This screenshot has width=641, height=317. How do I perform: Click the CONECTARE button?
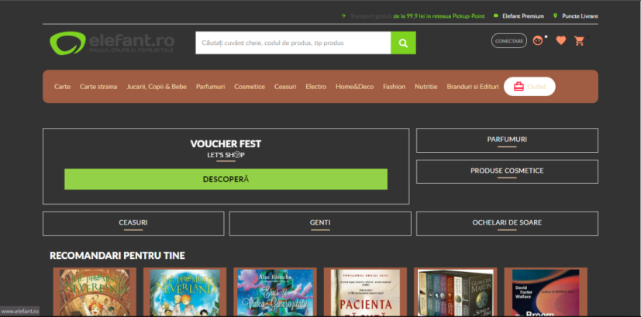click(509, 41)
